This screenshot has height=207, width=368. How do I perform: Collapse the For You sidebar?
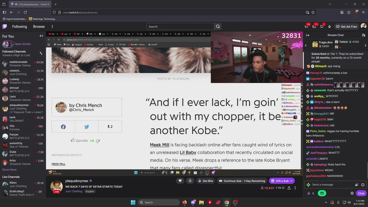point(41,36)
